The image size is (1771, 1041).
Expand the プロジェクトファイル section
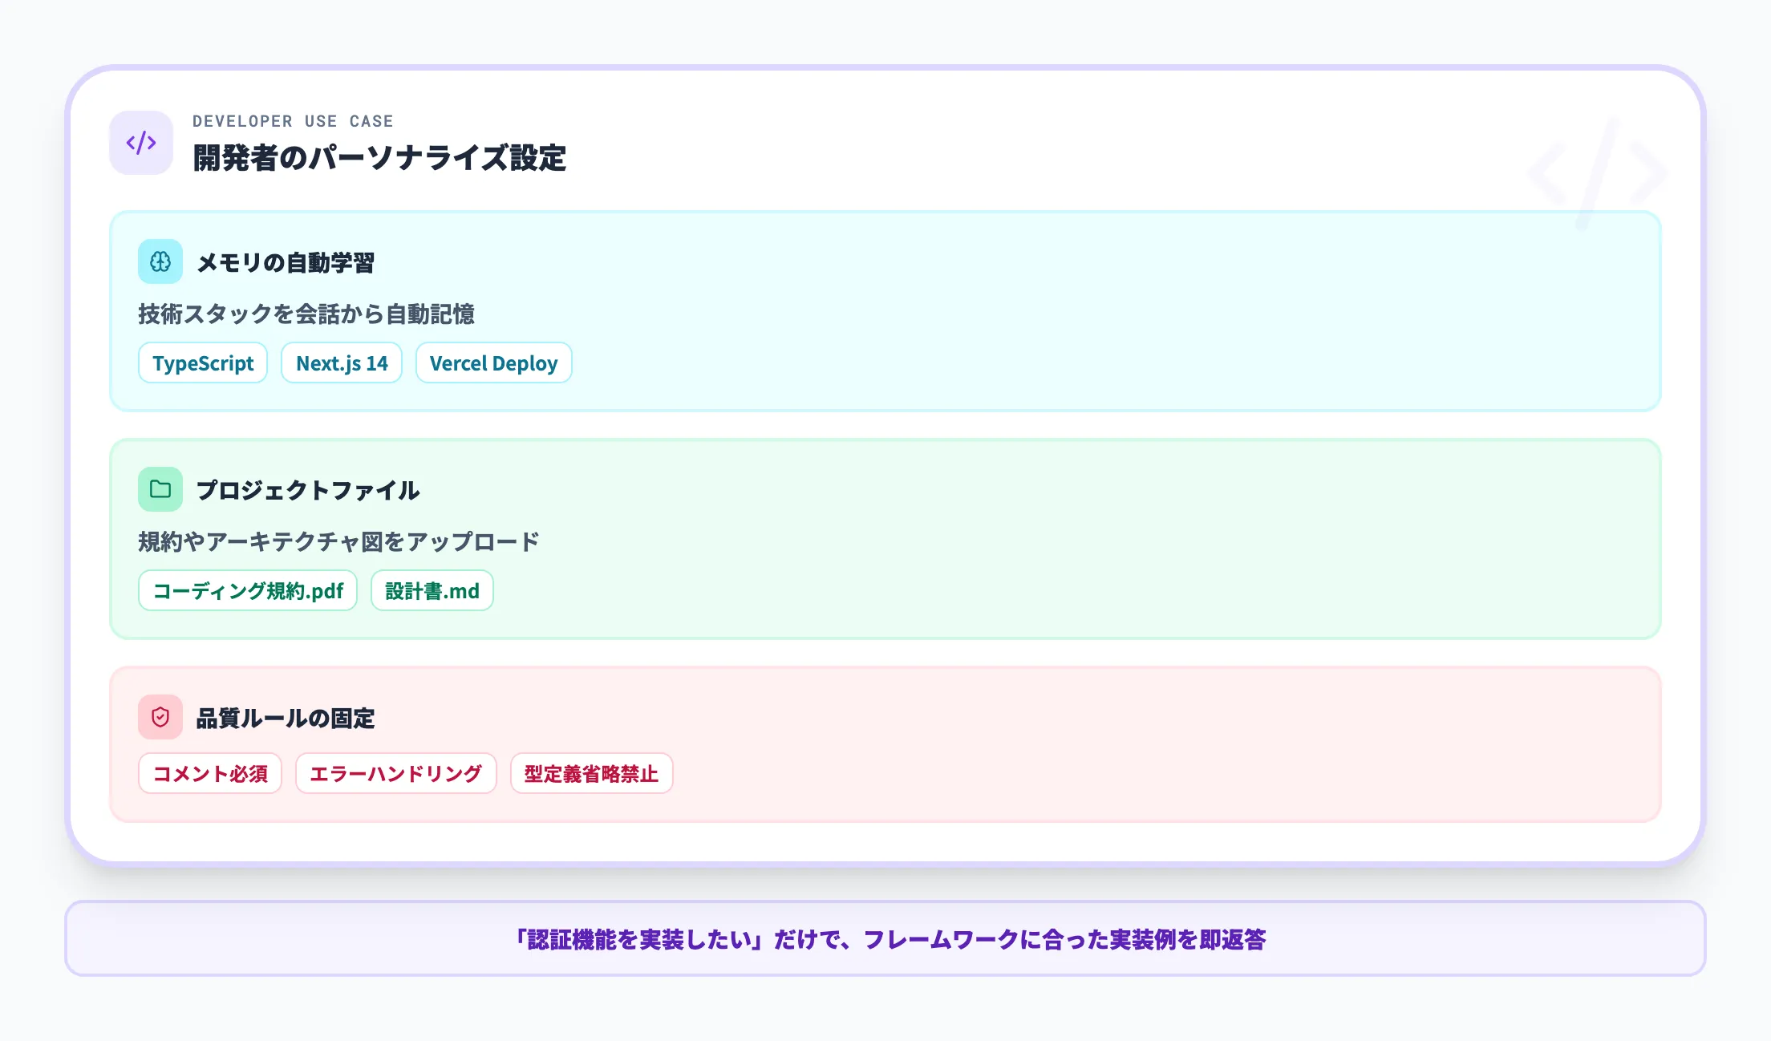(x=882, y=537)
